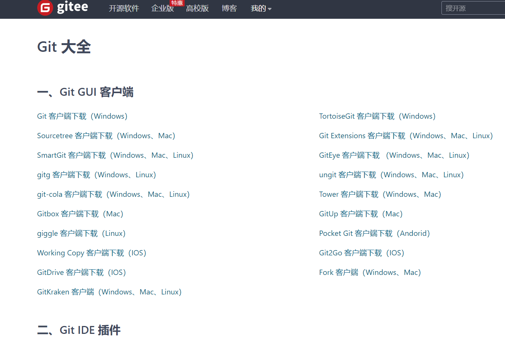
Task: Open Git 客户端下载 (Windows) link
Action: (82, 116)
